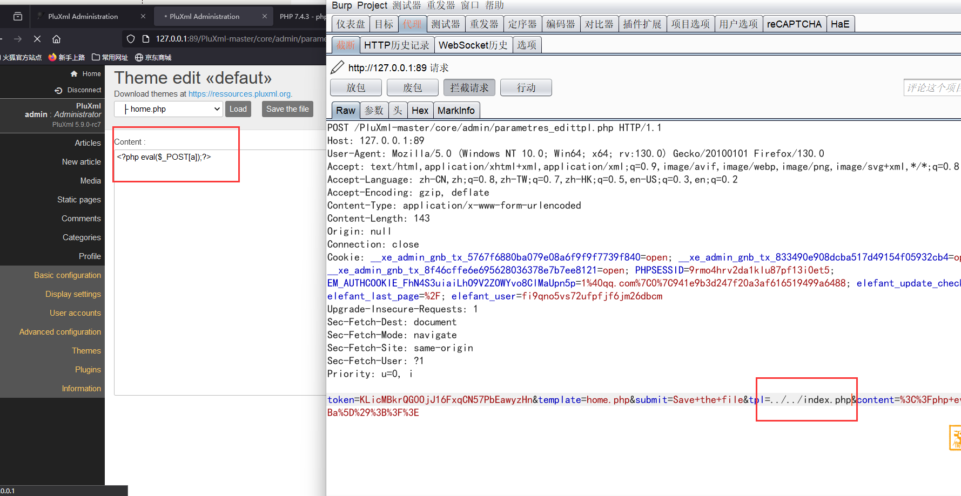Open Media in the PluXml sidebar
The width and height of the screenshot is (961, 496).
(x=90, y=181)
